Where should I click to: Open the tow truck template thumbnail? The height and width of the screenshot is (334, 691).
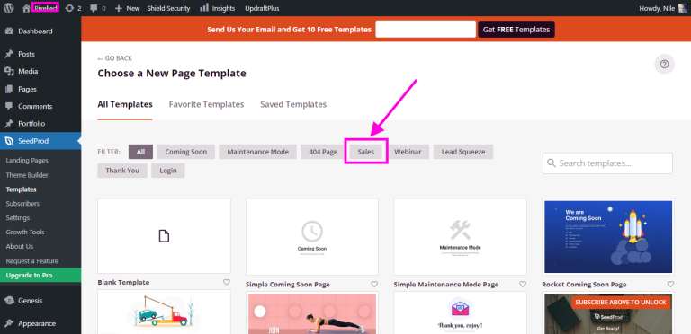point(164,312)
